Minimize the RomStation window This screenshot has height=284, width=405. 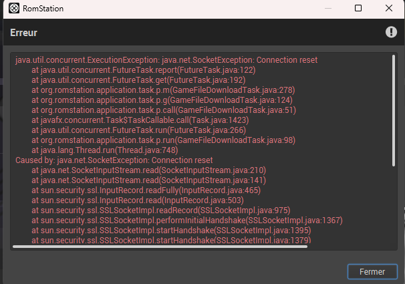click(x=327, y=8)
